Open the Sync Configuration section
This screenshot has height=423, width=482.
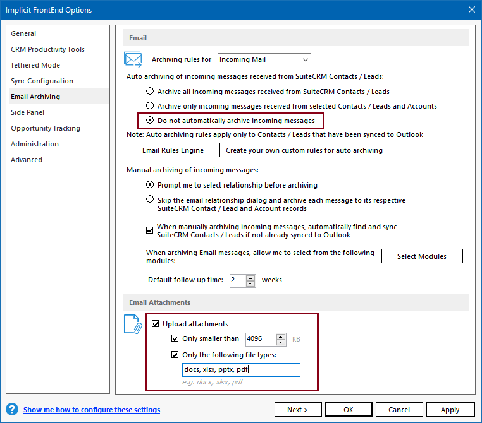click(42, 81)
